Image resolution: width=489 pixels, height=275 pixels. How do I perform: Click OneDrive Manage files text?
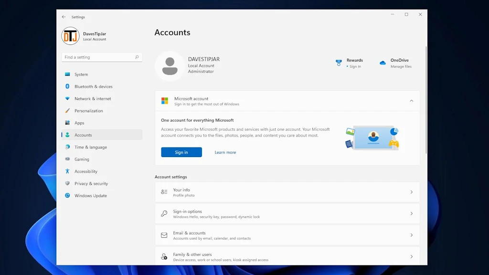coord(401,66)
